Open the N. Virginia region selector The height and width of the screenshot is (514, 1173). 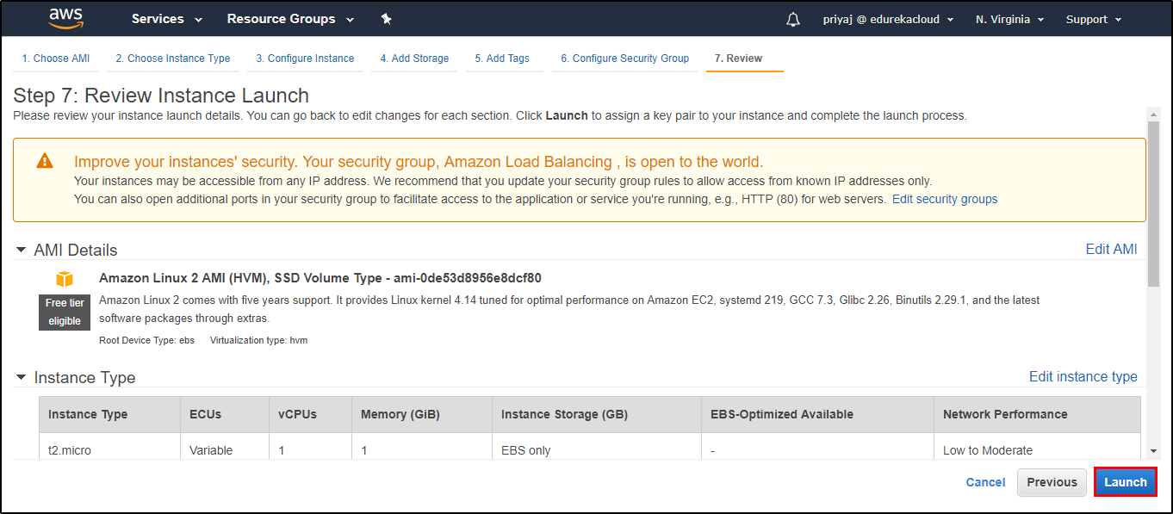click(1009, 19)
